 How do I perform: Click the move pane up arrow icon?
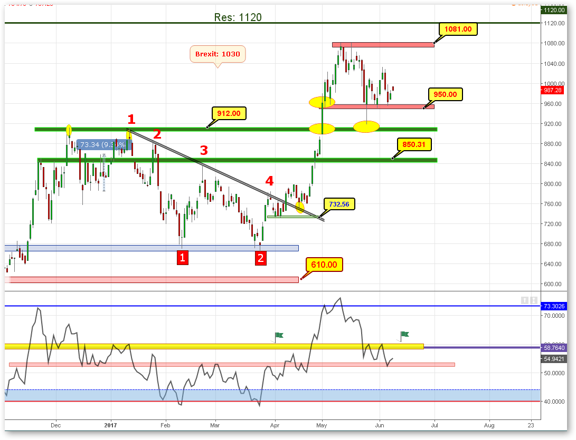[x=525, y=300]
